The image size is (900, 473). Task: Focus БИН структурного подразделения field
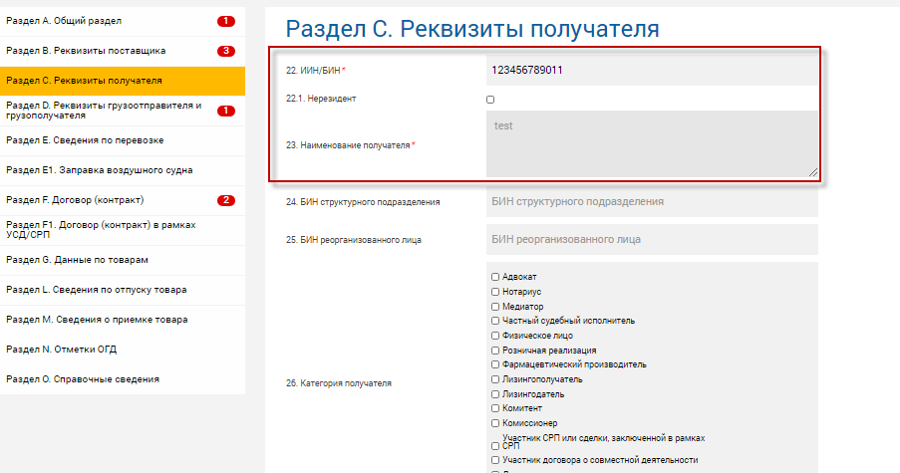point(652,202)
